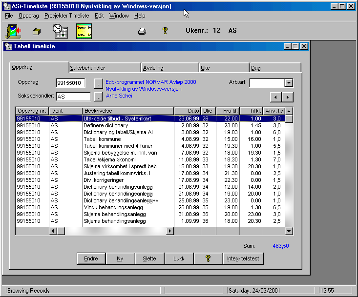This screenshot has width=358, height=297.
Task: Switch to the Saksbehandler tab
Action: tap(105, 68)
